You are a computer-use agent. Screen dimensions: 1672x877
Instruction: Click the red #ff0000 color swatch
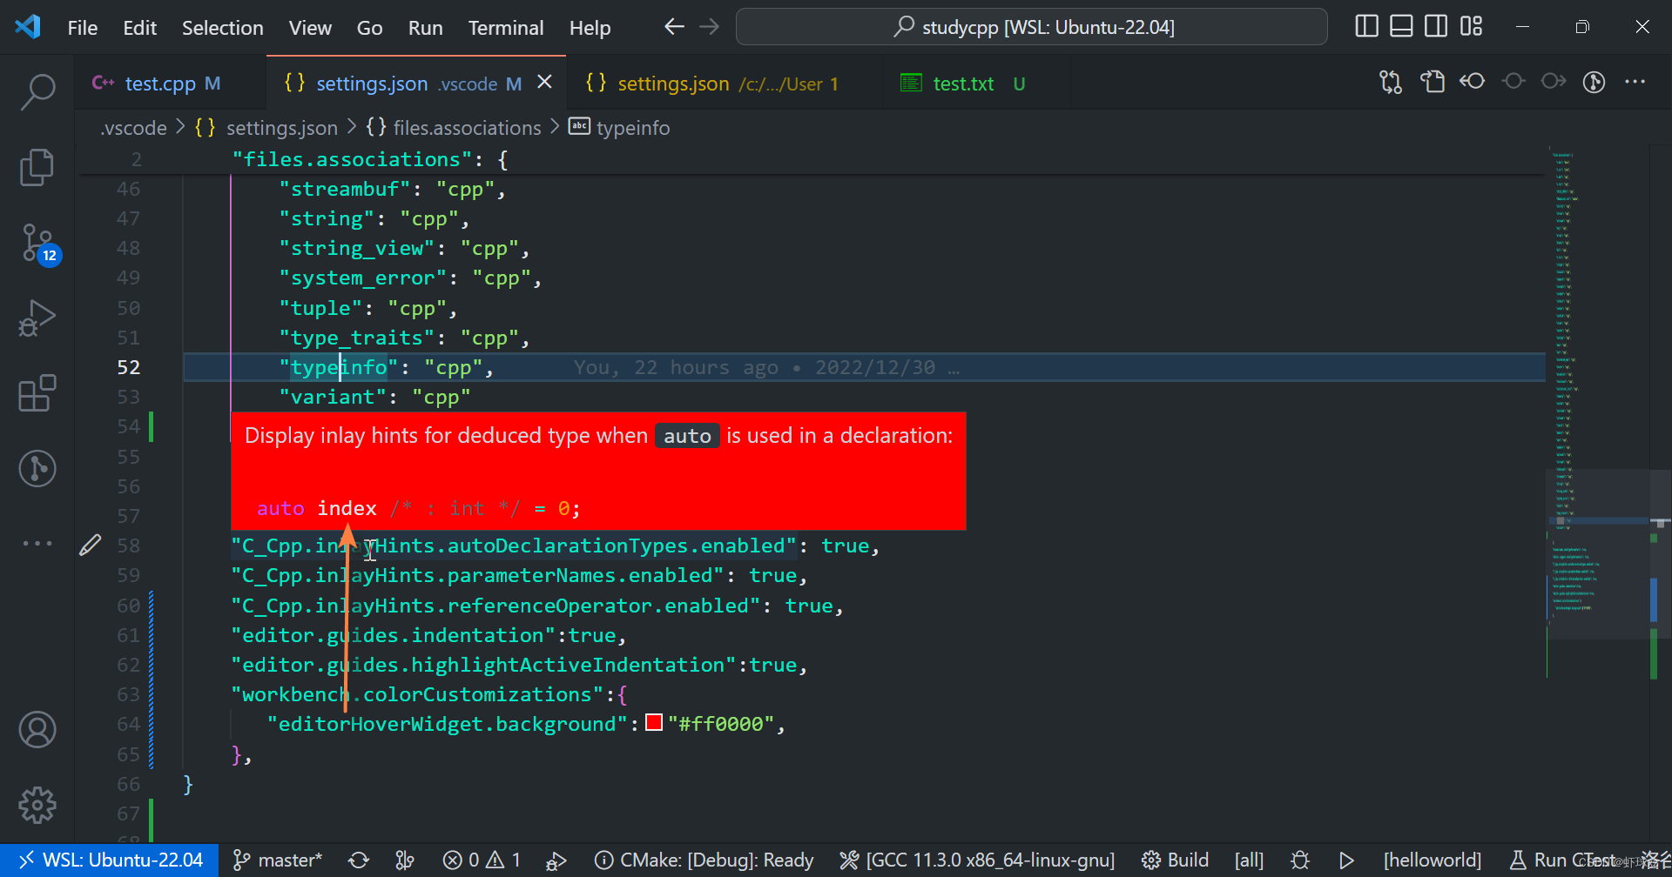(x=654, y=723)
